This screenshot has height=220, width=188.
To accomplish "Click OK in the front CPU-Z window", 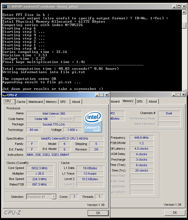I will (x=98, y=213).
